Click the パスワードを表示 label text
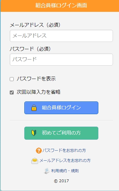 click(36, 79)
